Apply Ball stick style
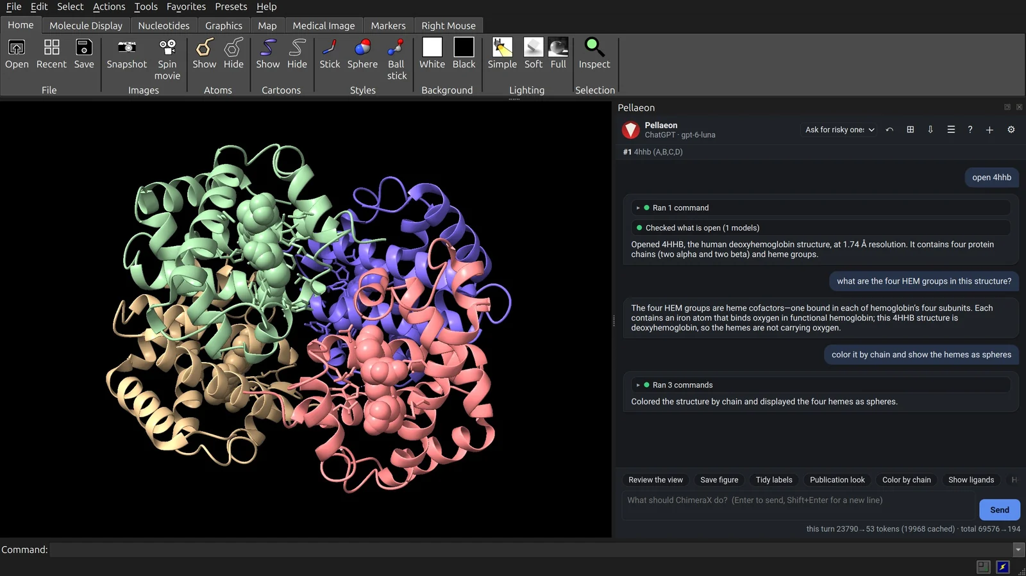 coord(396,47)
